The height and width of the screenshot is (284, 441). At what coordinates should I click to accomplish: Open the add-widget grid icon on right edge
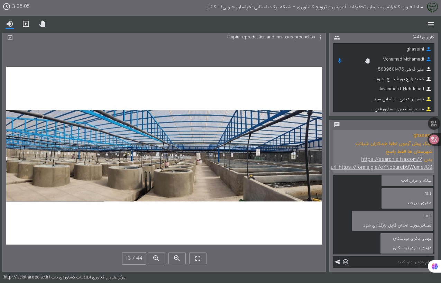pos(434,123)
